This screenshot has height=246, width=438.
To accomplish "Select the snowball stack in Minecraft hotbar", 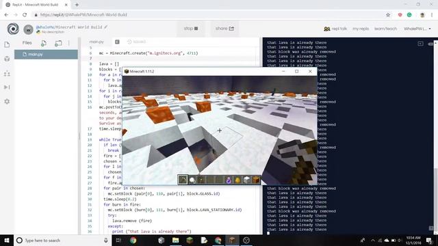I will tap(192, 180).
